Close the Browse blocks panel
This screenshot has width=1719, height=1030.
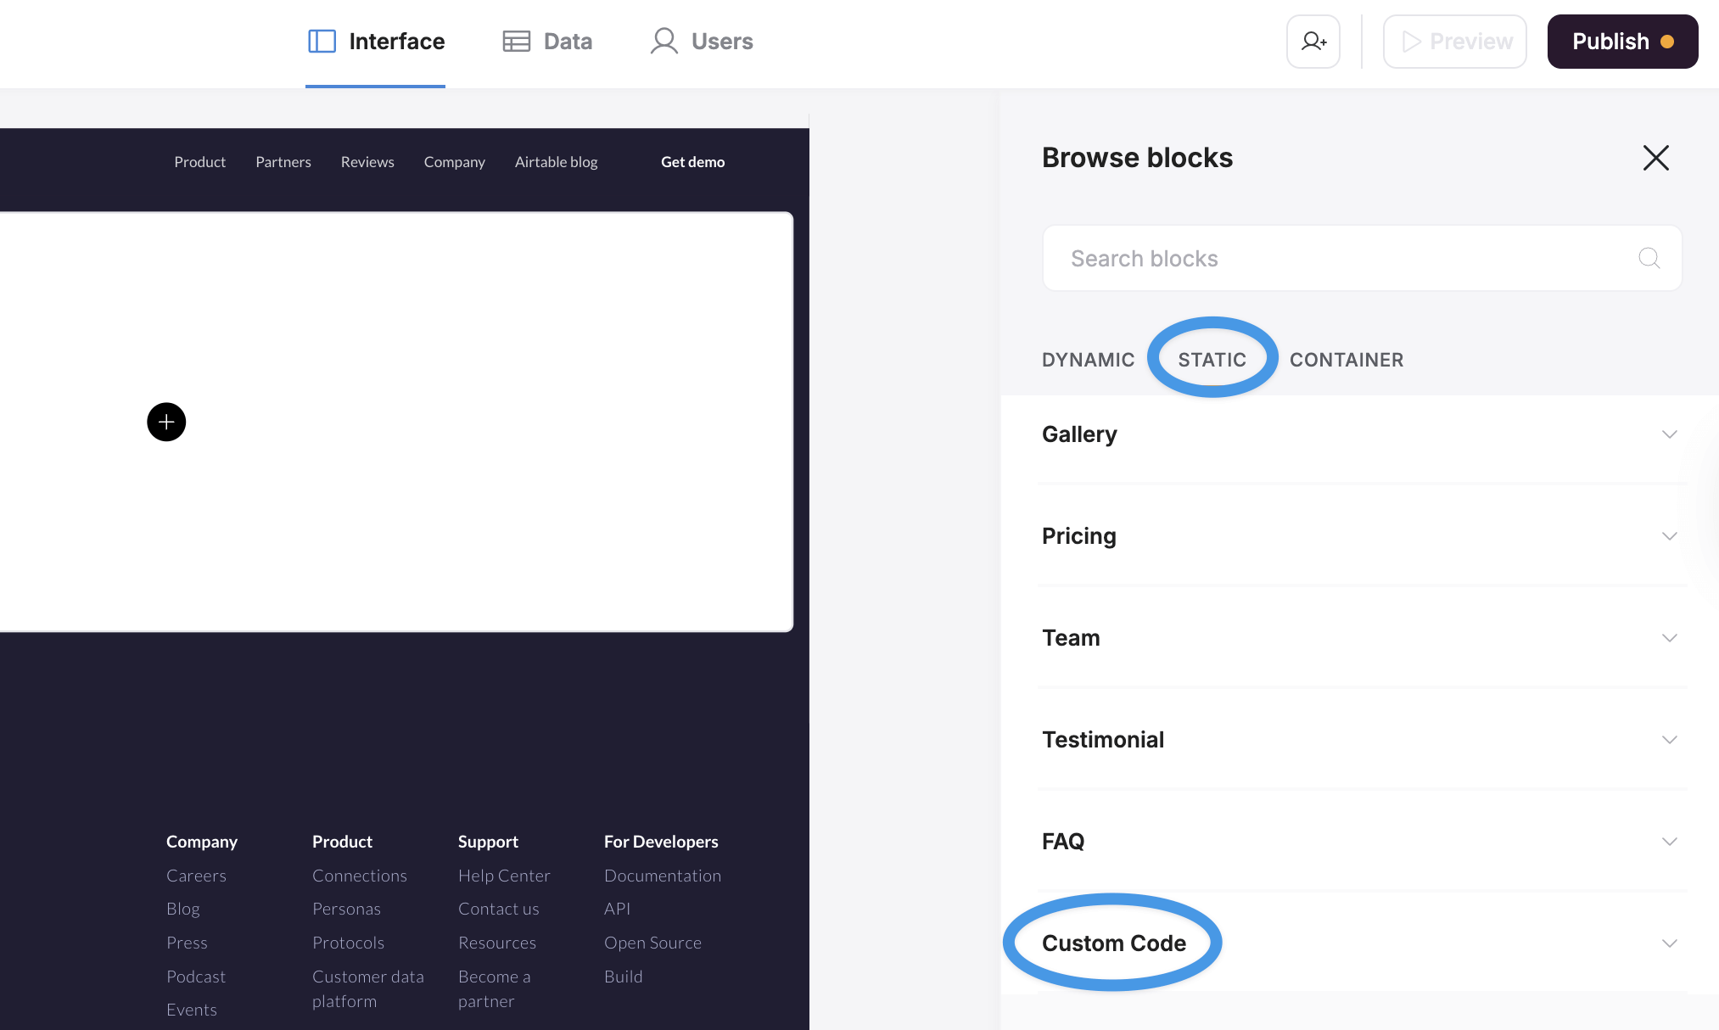[x=1655, y=158]
